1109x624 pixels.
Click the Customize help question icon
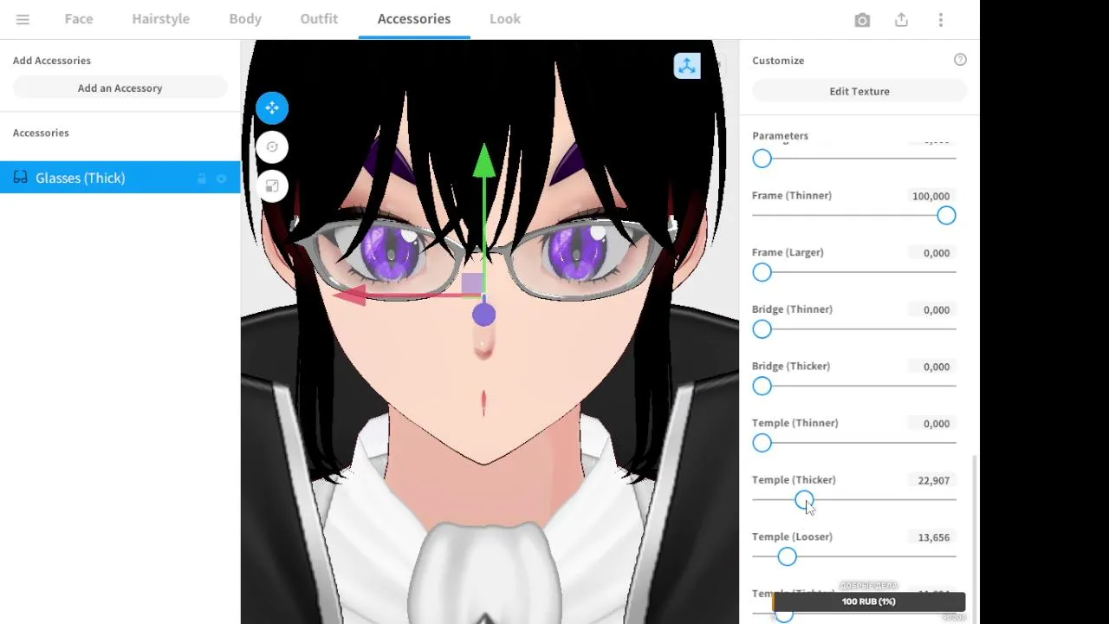click(960, 60)
